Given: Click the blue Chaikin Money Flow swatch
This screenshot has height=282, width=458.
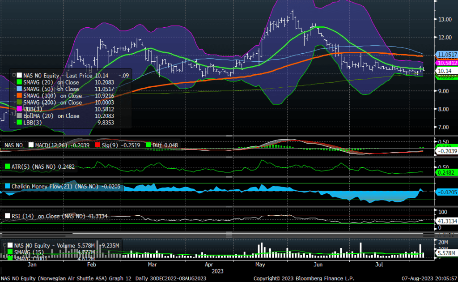Looking at the screenshot, I should pyautogui.click(x=8, y=187).
